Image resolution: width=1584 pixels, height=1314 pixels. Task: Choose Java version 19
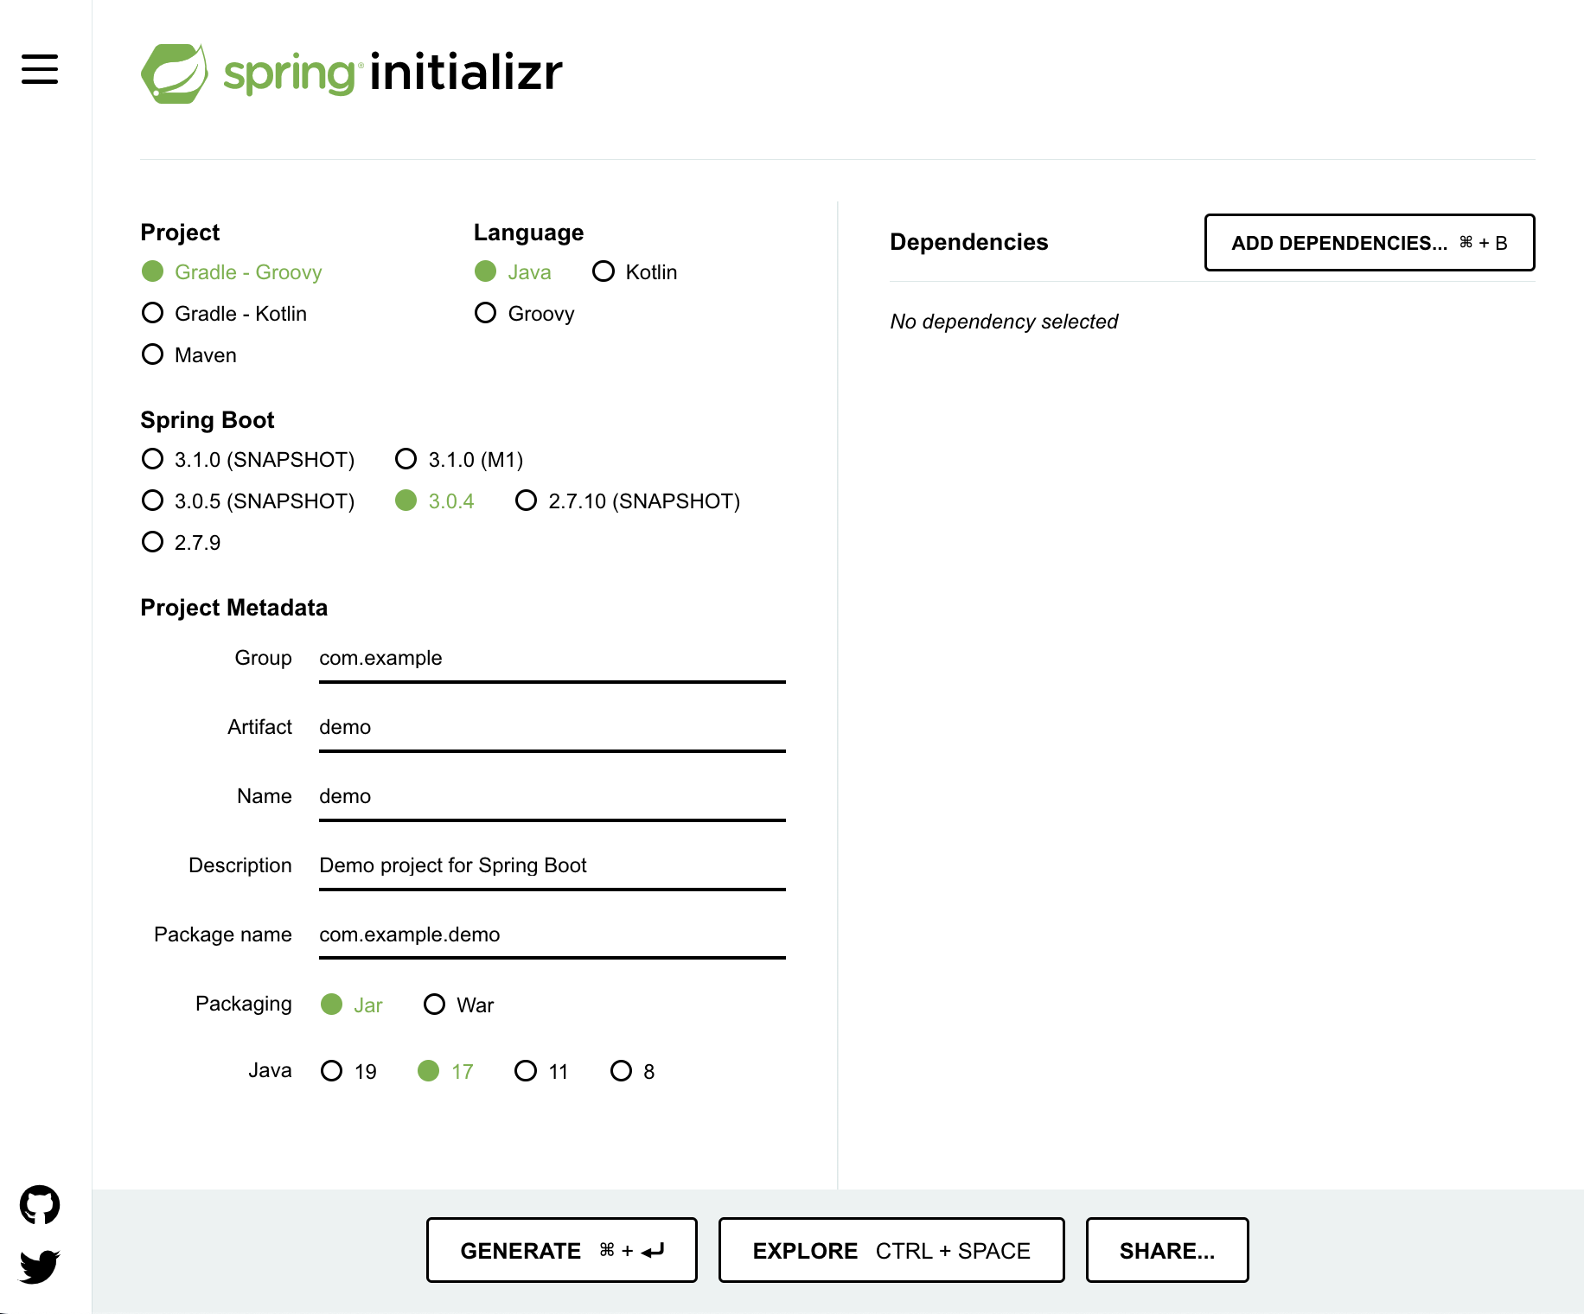(x=348, y=1072)
